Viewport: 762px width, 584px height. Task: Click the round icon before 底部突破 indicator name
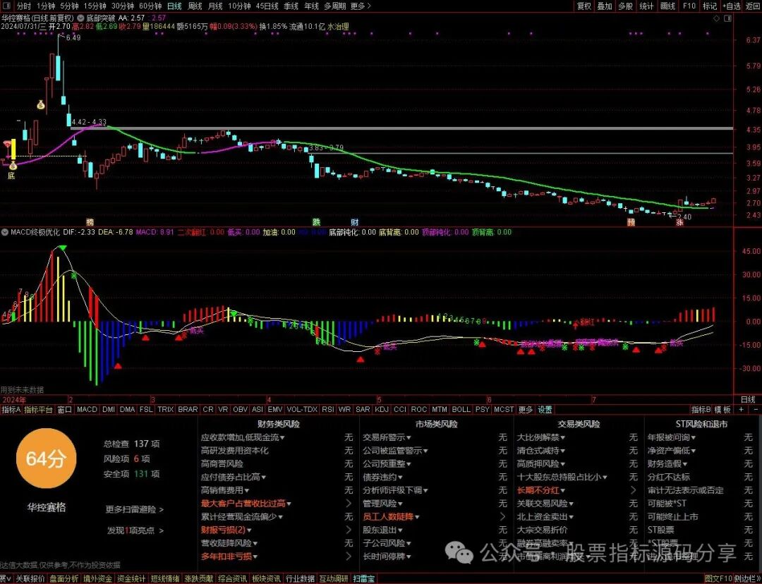(x=80, y=18)
